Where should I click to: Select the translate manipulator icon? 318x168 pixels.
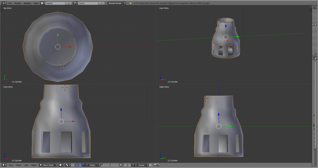80,165
